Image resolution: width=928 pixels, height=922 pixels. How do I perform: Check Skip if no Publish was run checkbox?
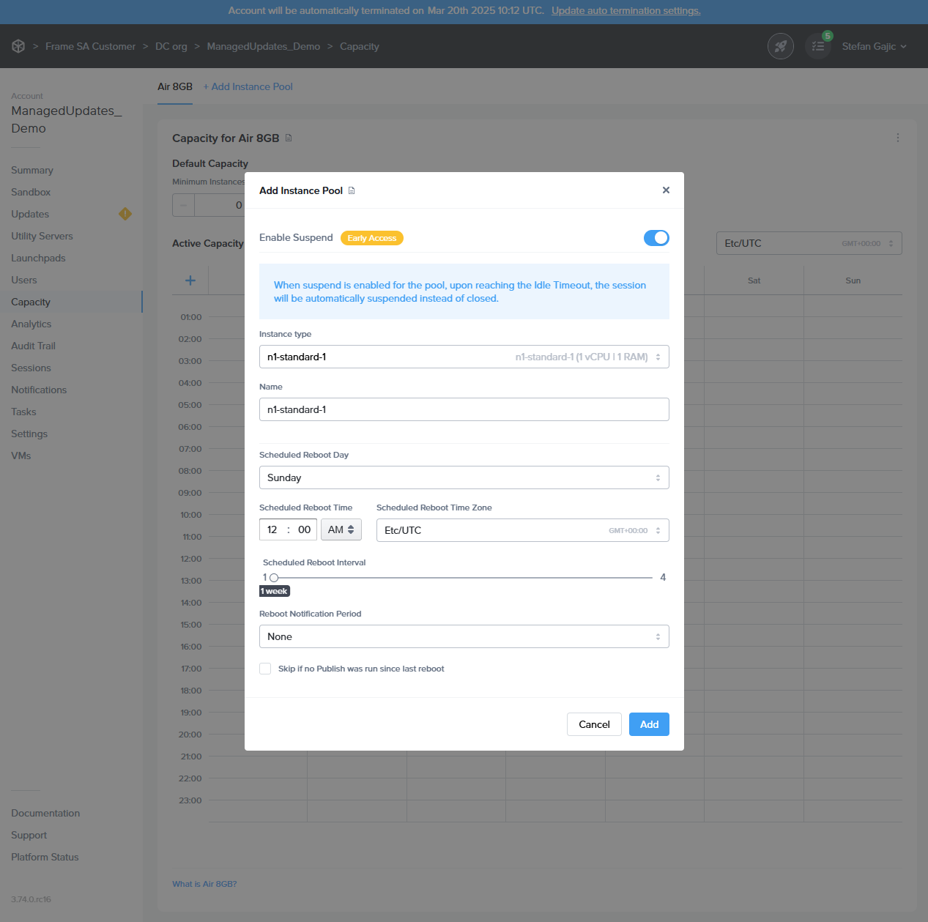265,669
